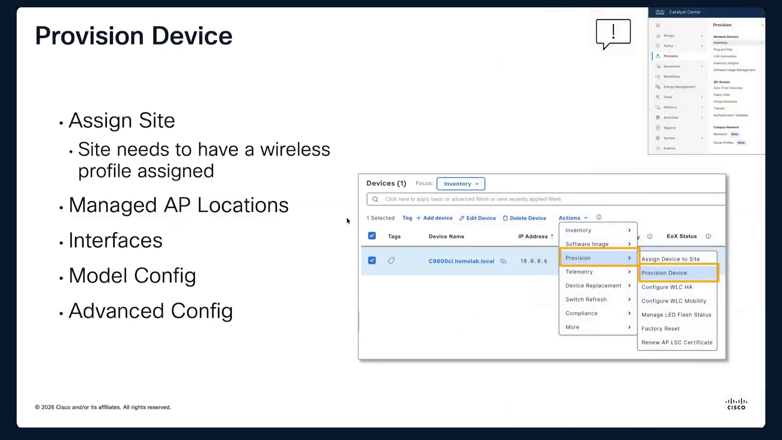Click the Reports icon in sidebar
Image resolution: width=782 pixels, height=440 pixels.
tap(657, 128)
